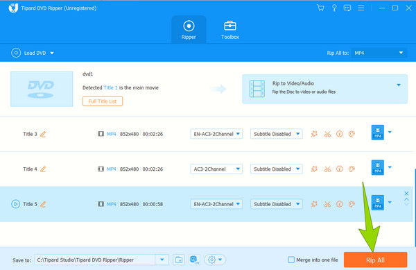Click Title 5 MP4 output format icon
Image resolution: width=416 pixels, height=270 pixels.
[x=378, y=203]
